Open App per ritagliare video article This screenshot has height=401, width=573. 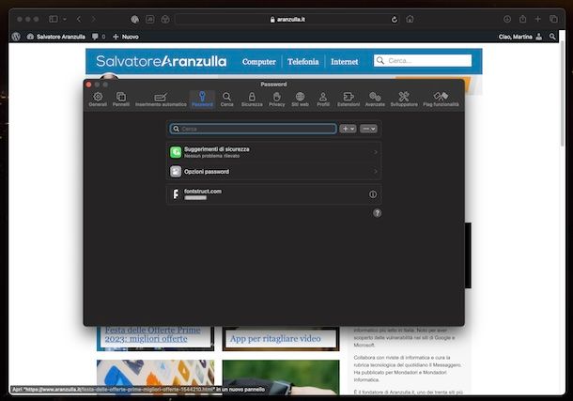tap(275, 338)
